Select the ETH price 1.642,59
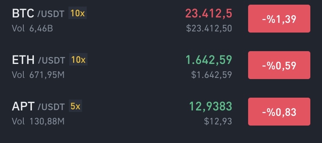This screenshot has height=143, width=322. [x=209, y=60]
